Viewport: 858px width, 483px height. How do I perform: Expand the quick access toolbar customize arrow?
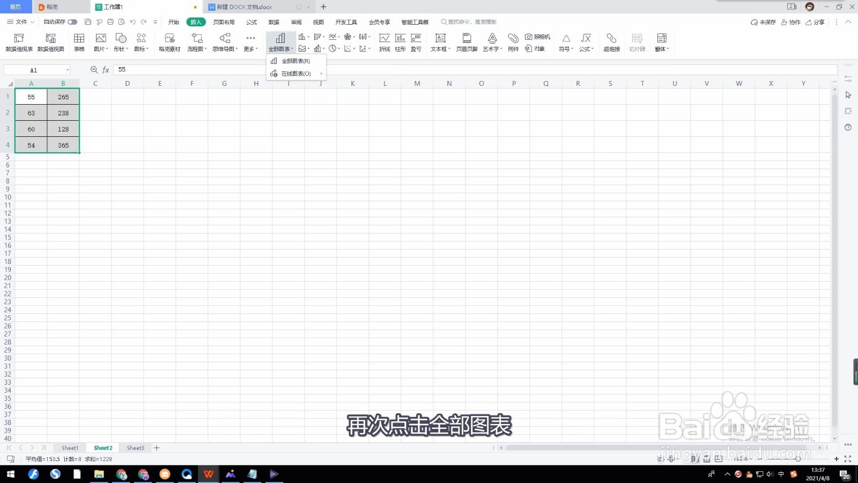click(156, 22)
